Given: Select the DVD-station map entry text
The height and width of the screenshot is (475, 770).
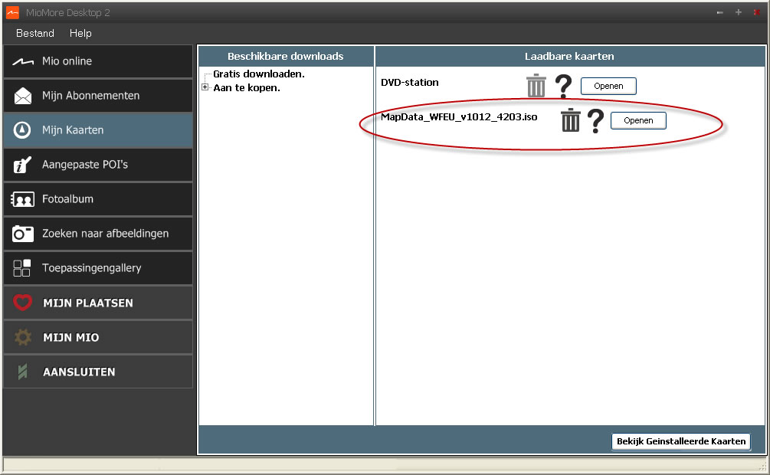Looking at the screenshot, I should [x=410, y=82].
